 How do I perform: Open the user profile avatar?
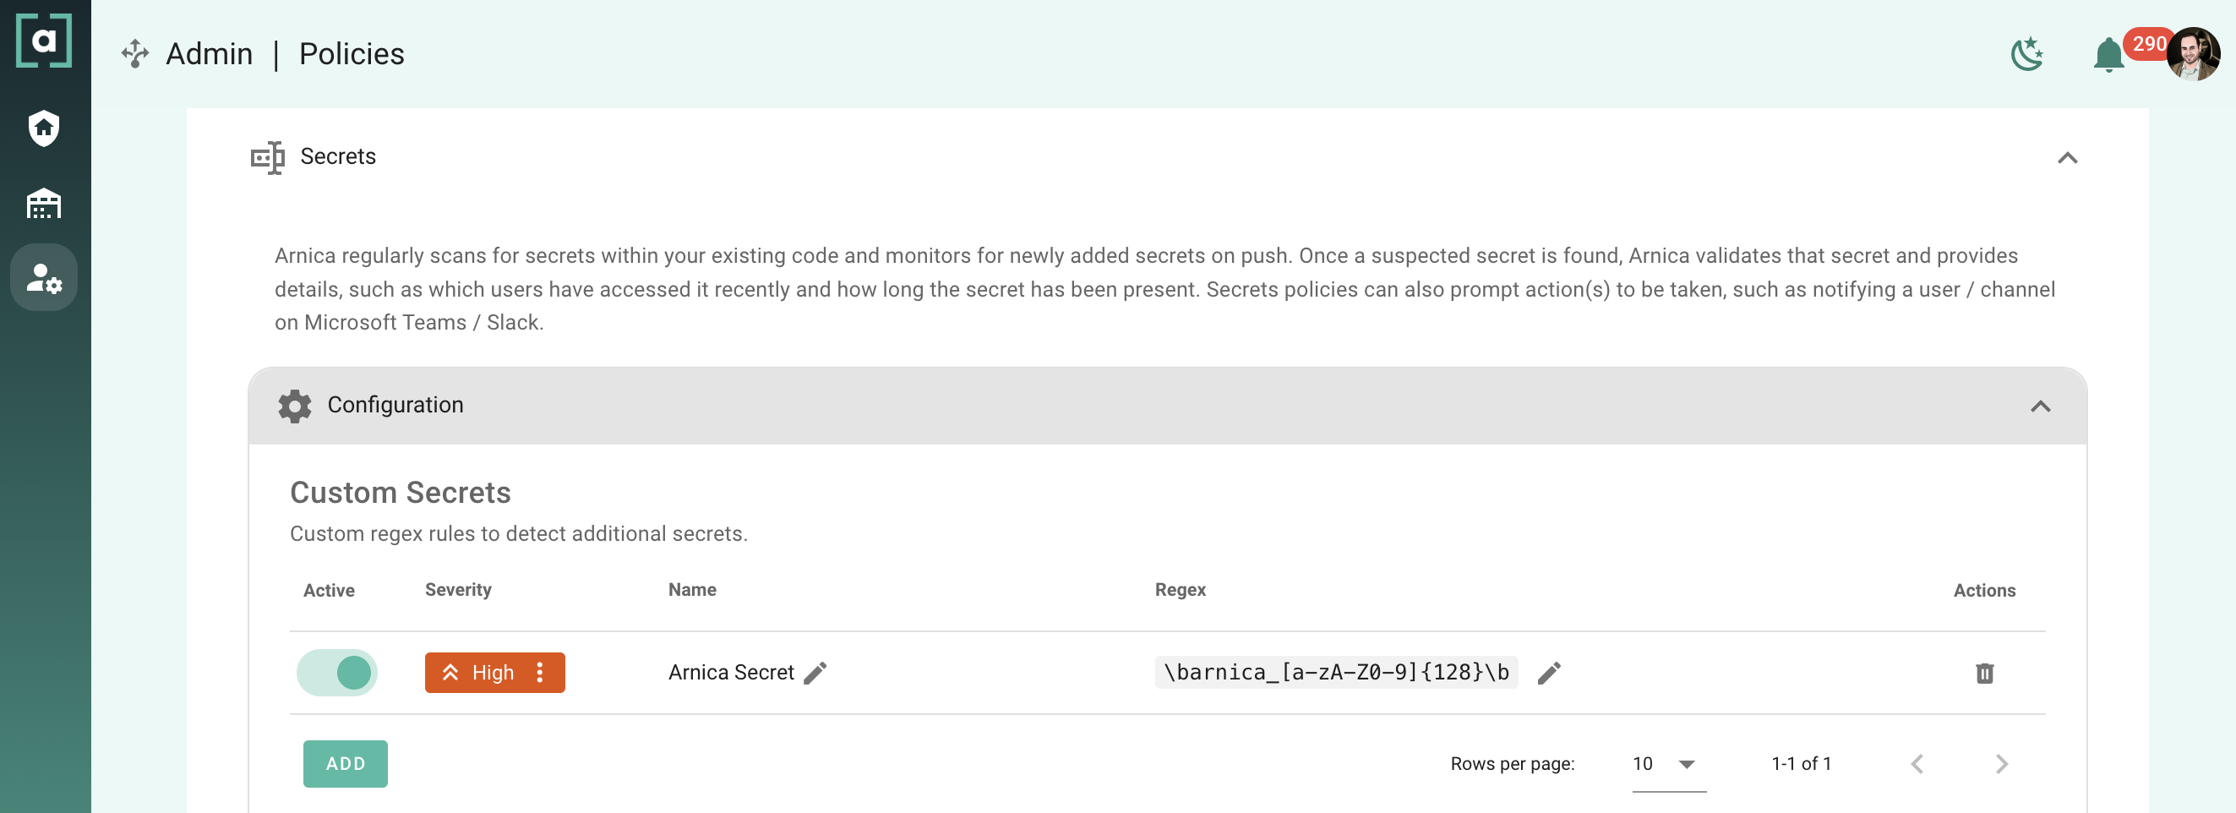[x=2193, y=54]
